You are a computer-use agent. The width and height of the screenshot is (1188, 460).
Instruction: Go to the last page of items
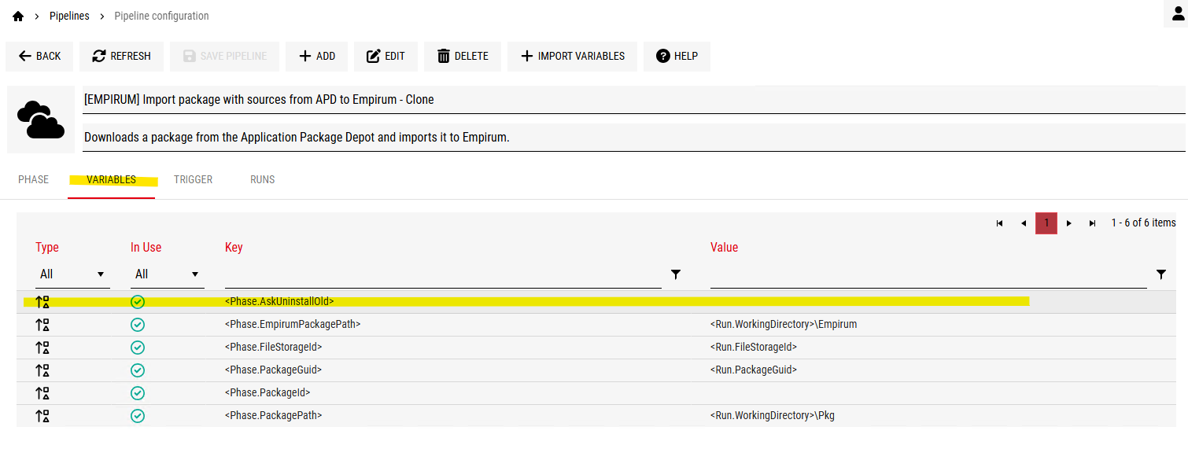1092,223
